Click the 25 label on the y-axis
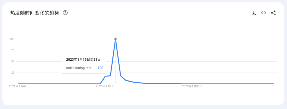287x109 pixels. point(12,73)
